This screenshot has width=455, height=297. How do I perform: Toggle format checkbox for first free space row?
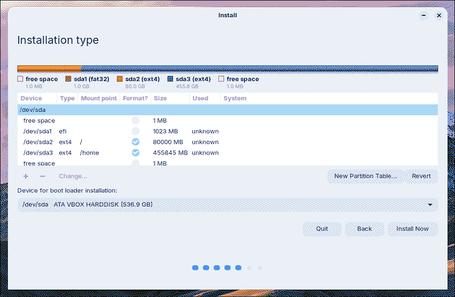[135, 120]
